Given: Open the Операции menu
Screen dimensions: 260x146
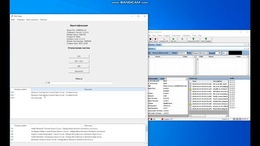Looking at the screenshot, I should tap(21, 20).
